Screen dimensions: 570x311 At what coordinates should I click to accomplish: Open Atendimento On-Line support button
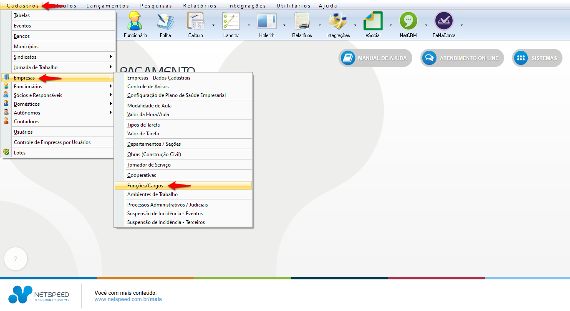(462, 58)
